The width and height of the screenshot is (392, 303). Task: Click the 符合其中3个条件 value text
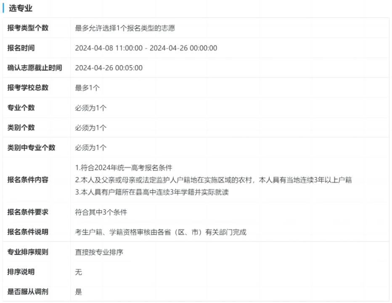pyautogui.click(x=101, y=212)
